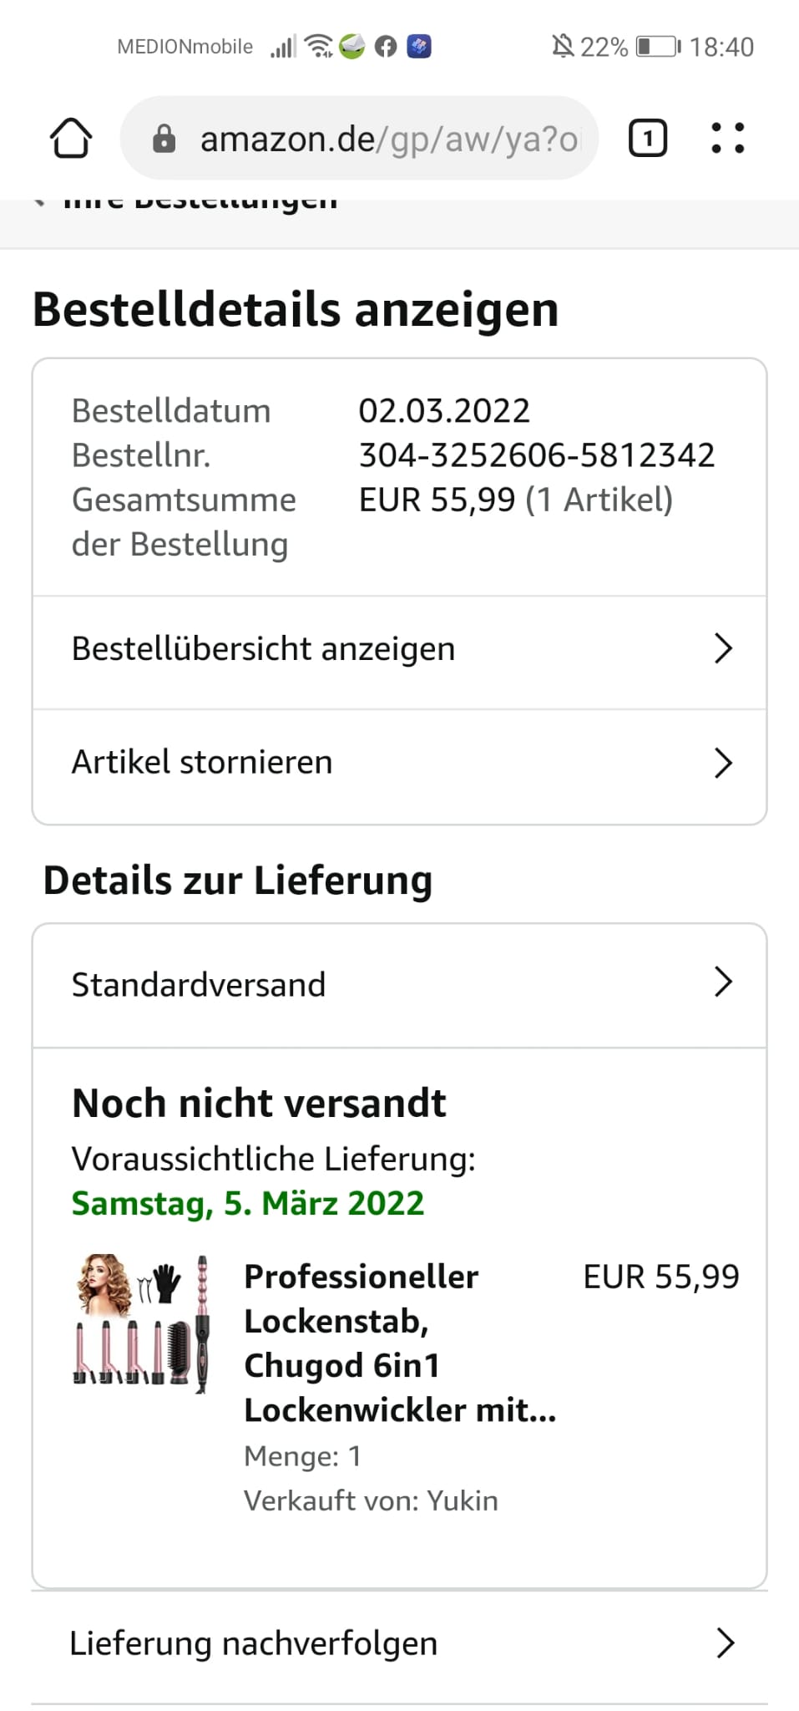Select Artikel stornieren option
The image size is (799, 1711).
tap(203, 763)
